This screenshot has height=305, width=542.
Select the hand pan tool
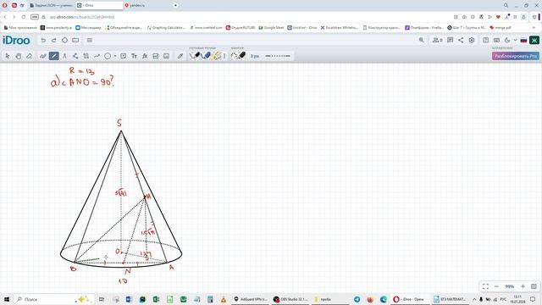pyautogui.click(x=19, y=56)
